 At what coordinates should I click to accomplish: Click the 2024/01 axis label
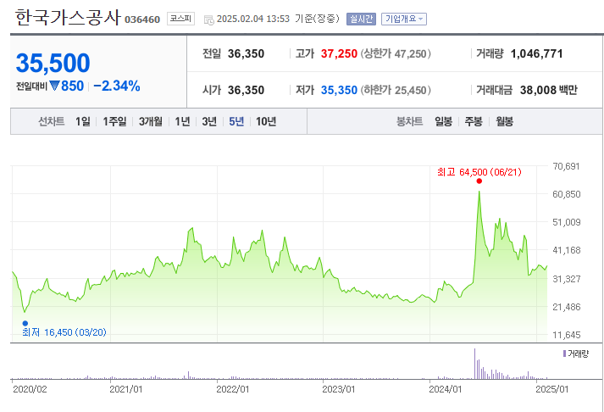click(x=446, y=389)
